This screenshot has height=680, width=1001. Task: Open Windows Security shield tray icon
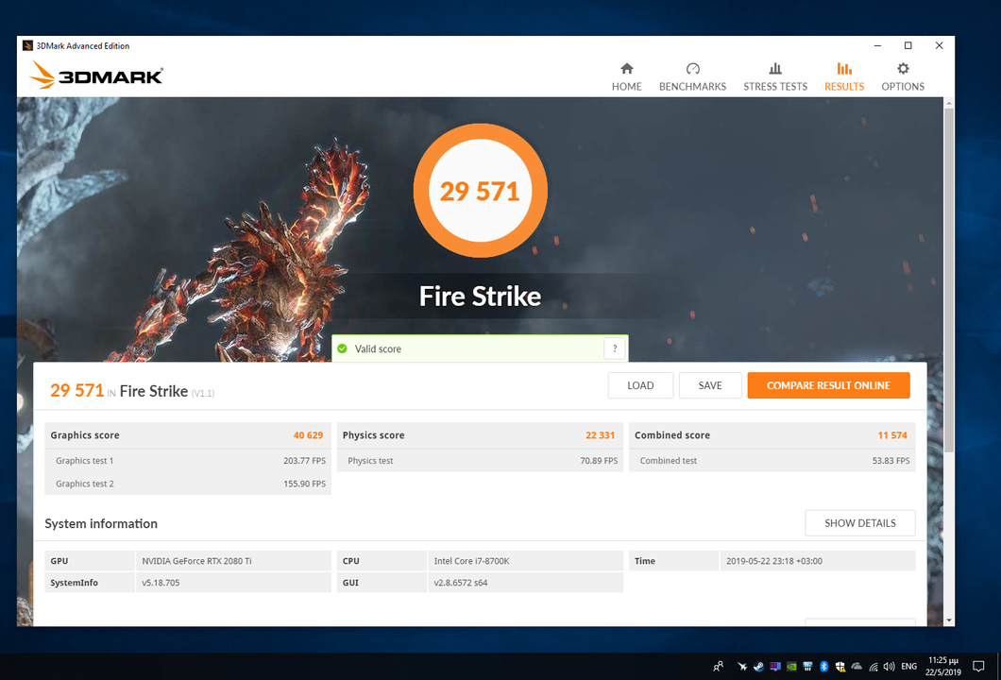(840, 667)
